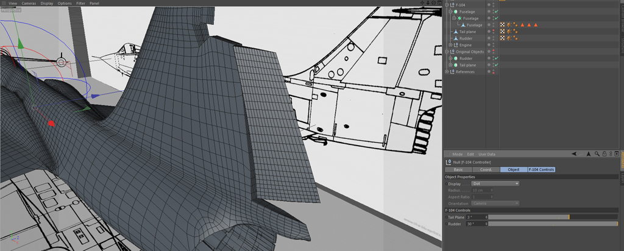Click the F-104 null object icon

(452, 5)
